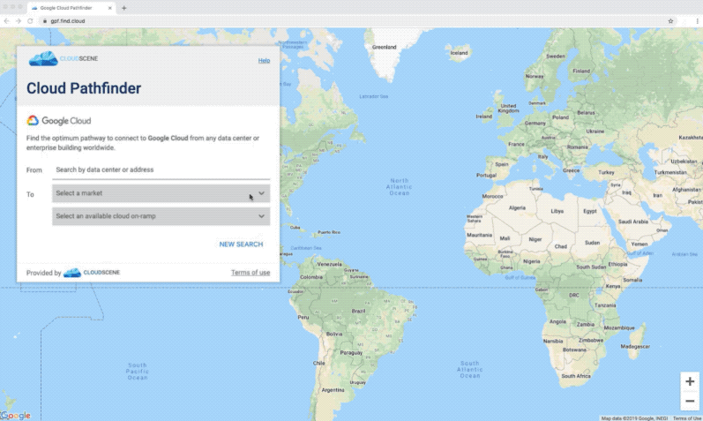The width and height of the screenshot is (703, 421).
Task: Click the Iceland label on the map
Action: click(x=459, y=53)
